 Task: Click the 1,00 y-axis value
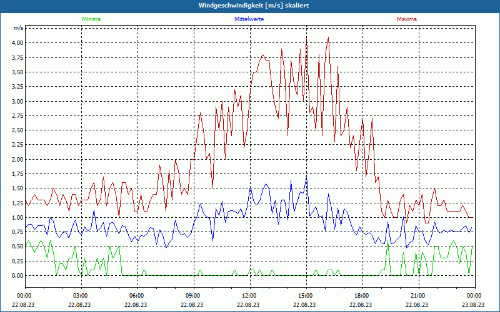tap(18, 217)
